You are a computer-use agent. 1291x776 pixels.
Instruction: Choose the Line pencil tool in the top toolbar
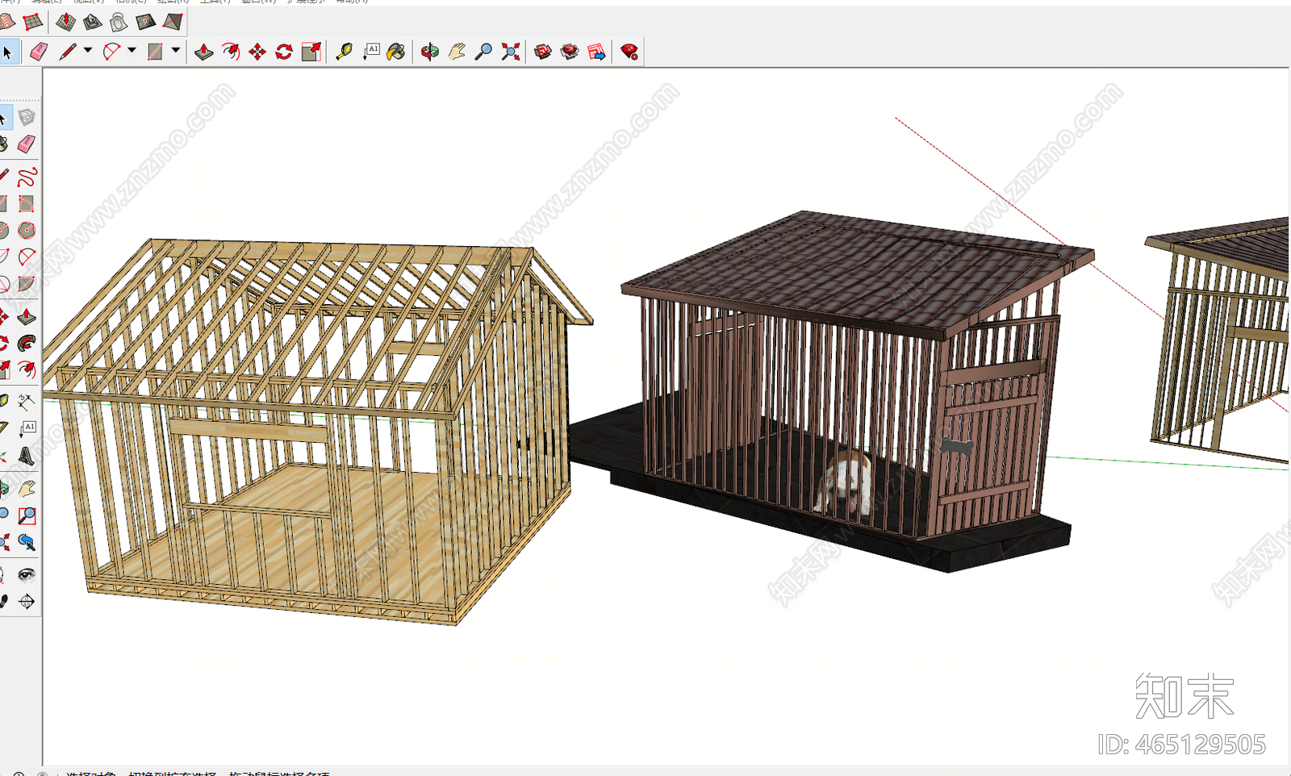click(x=67, y=52)
